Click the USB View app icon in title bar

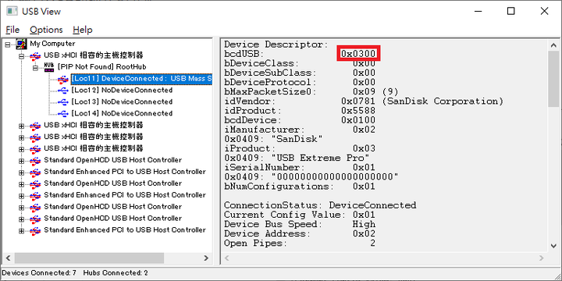pyautogui.click(x=12, y=11)
